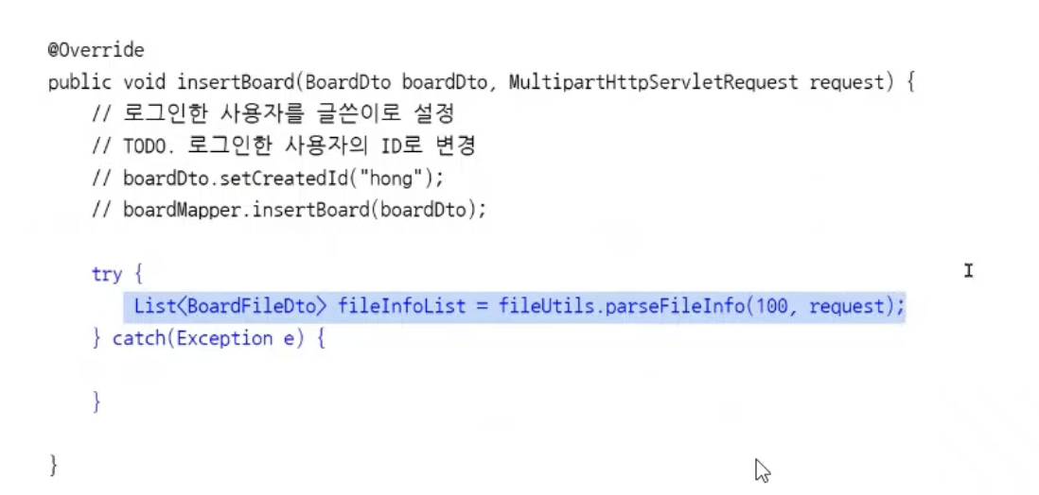Click the try keyword

click(x=107, y=275)
